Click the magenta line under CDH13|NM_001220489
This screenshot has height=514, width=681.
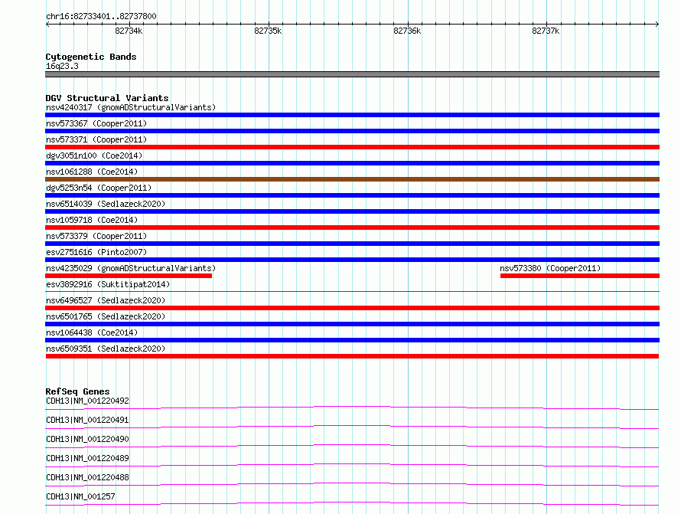point(352,465)
